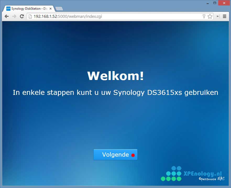Click the back navigation arrow
This screenshot has height=188, width=231.
pyautogui.click(x=7, y=16)
